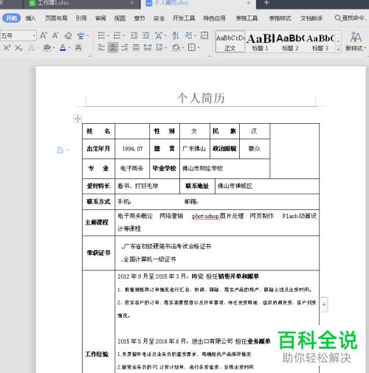Click the 开始 home tab button

(x=11, y=18)
